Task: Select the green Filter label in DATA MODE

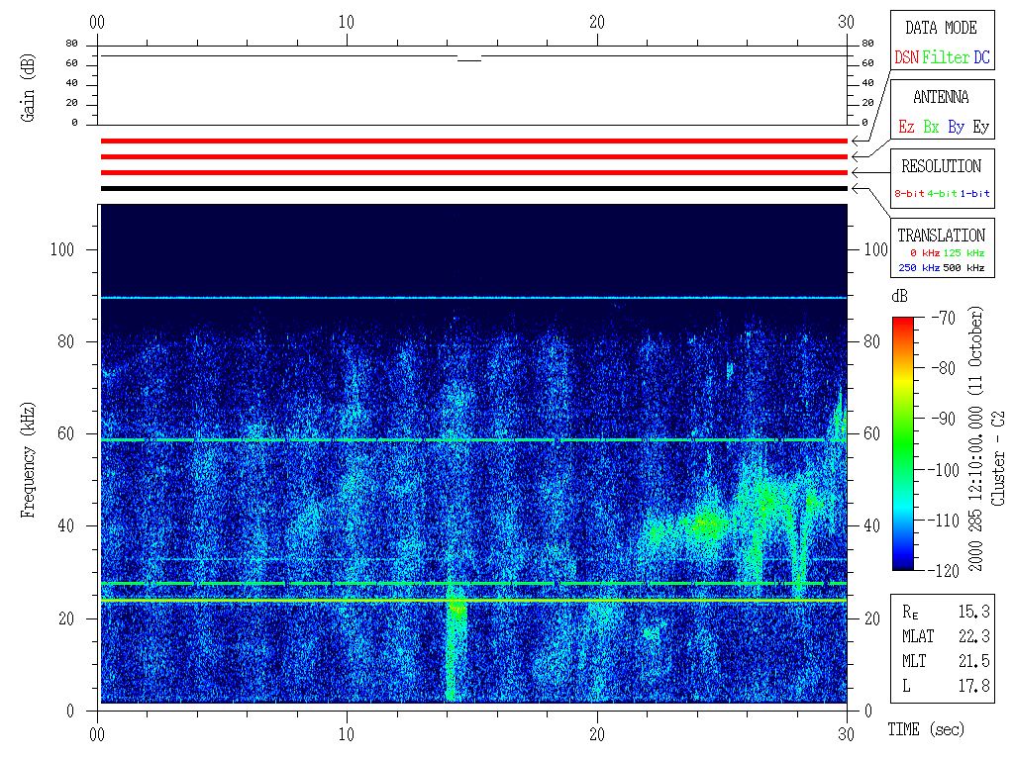Action: (946, 58)
